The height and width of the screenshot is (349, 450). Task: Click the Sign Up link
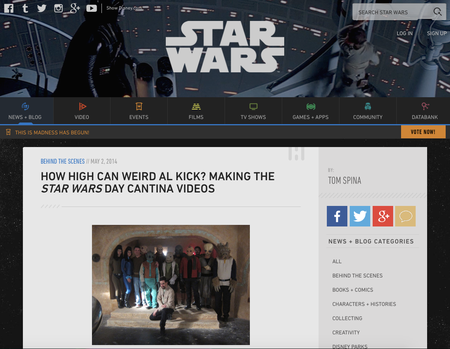437,33
